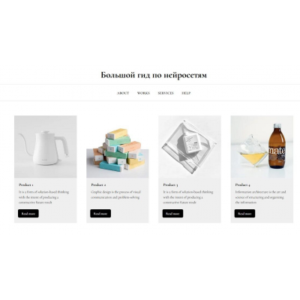Go to the SERVICES navigation link

click(166, 93)
